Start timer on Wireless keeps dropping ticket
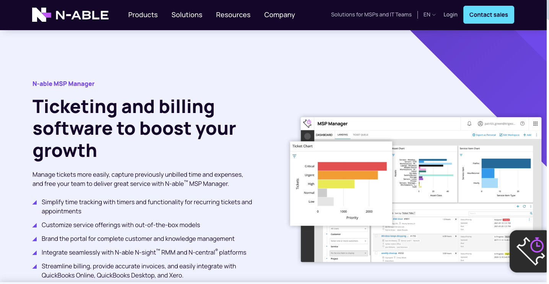 pos(456,236)
